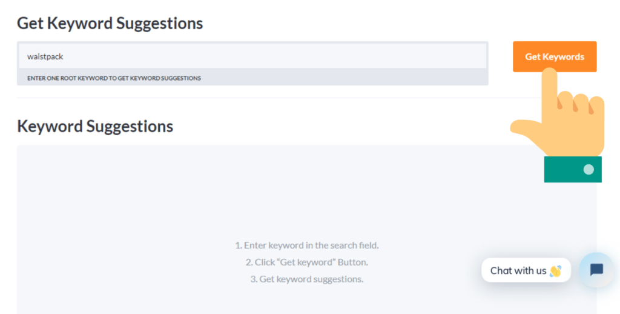Click the 'Chat with us' label
This screenshot has width=620, height=314.
(x=518, y=270)
